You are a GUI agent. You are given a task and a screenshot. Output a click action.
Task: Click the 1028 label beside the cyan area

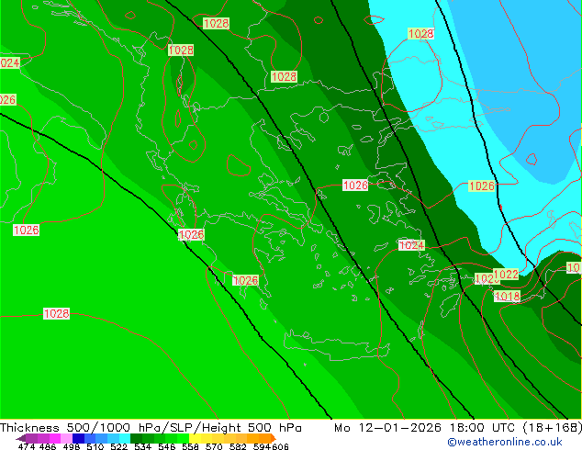click(x=421, y=34)
